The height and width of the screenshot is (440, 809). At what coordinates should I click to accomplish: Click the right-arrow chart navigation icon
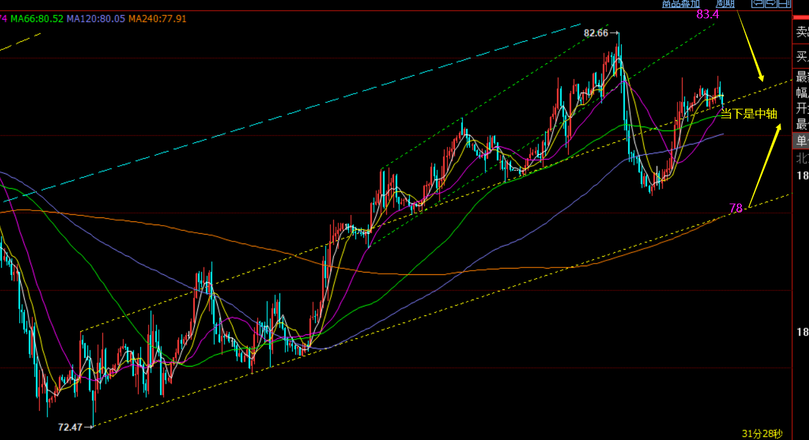point(771,4)
